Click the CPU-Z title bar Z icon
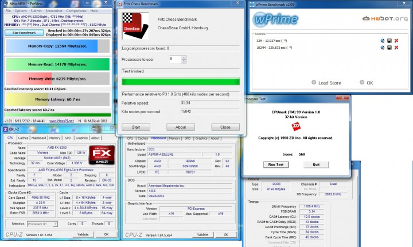The height and width of the screenshot is (247, 413). coord(5,129)
